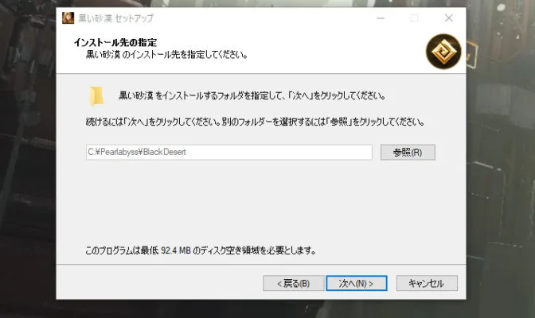
Task: Click the yellow folder icon
Action: [x=96, y=96]
